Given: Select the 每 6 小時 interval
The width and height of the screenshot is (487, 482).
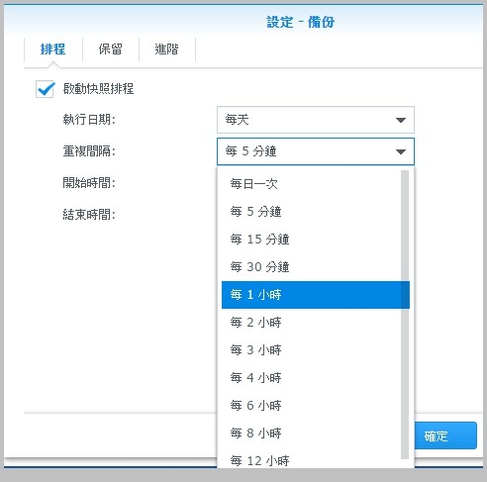Looking at the screenshot, I should (x=316, y=406).
